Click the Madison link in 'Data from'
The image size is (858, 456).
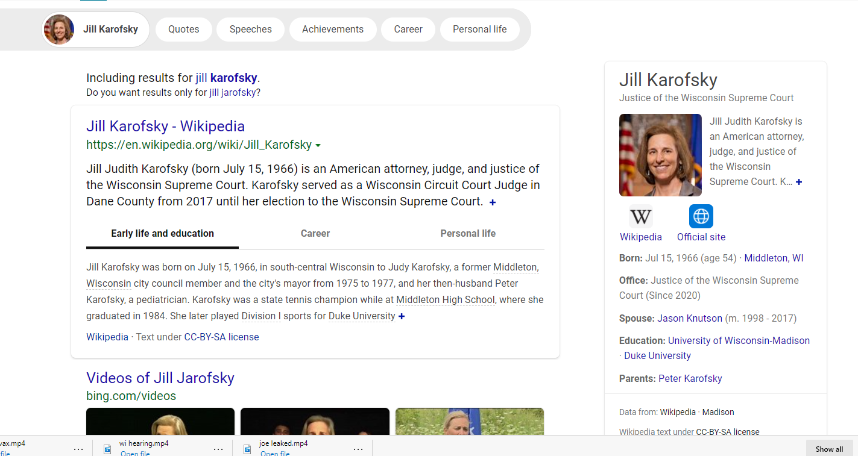click(x=718, y=413)
